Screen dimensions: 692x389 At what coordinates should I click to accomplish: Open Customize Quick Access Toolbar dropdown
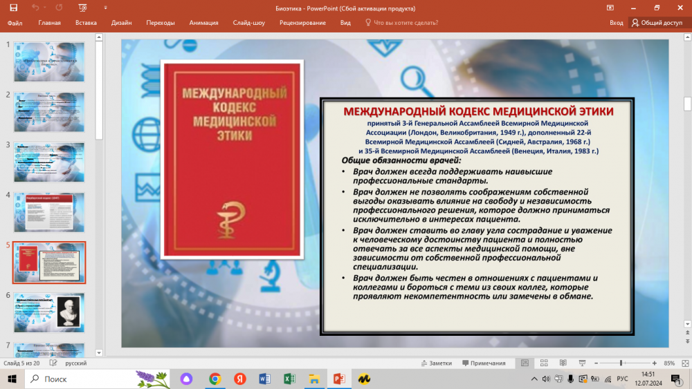(x=105, y=8)
